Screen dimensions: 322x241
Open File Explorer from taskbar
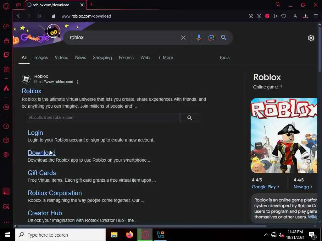point(114,235)
